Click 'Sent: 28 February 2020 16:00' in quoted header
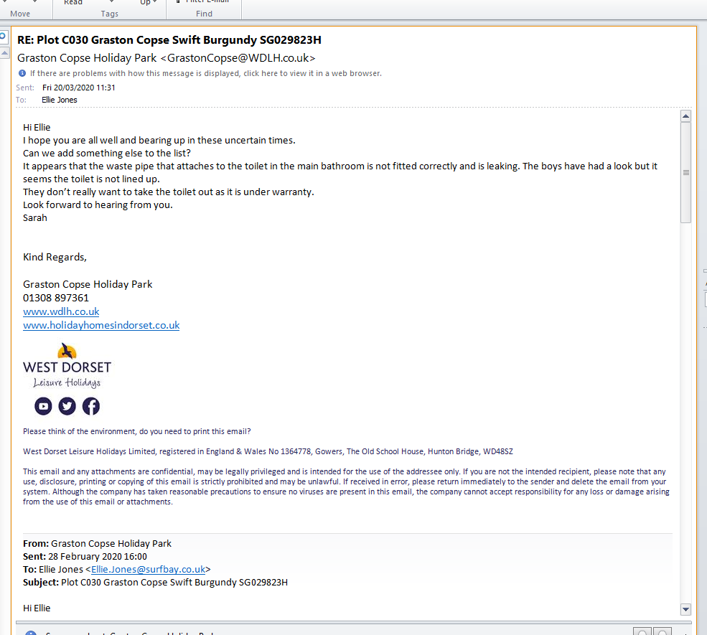Viewport: 707px width, 635px height. pos(85,556)
